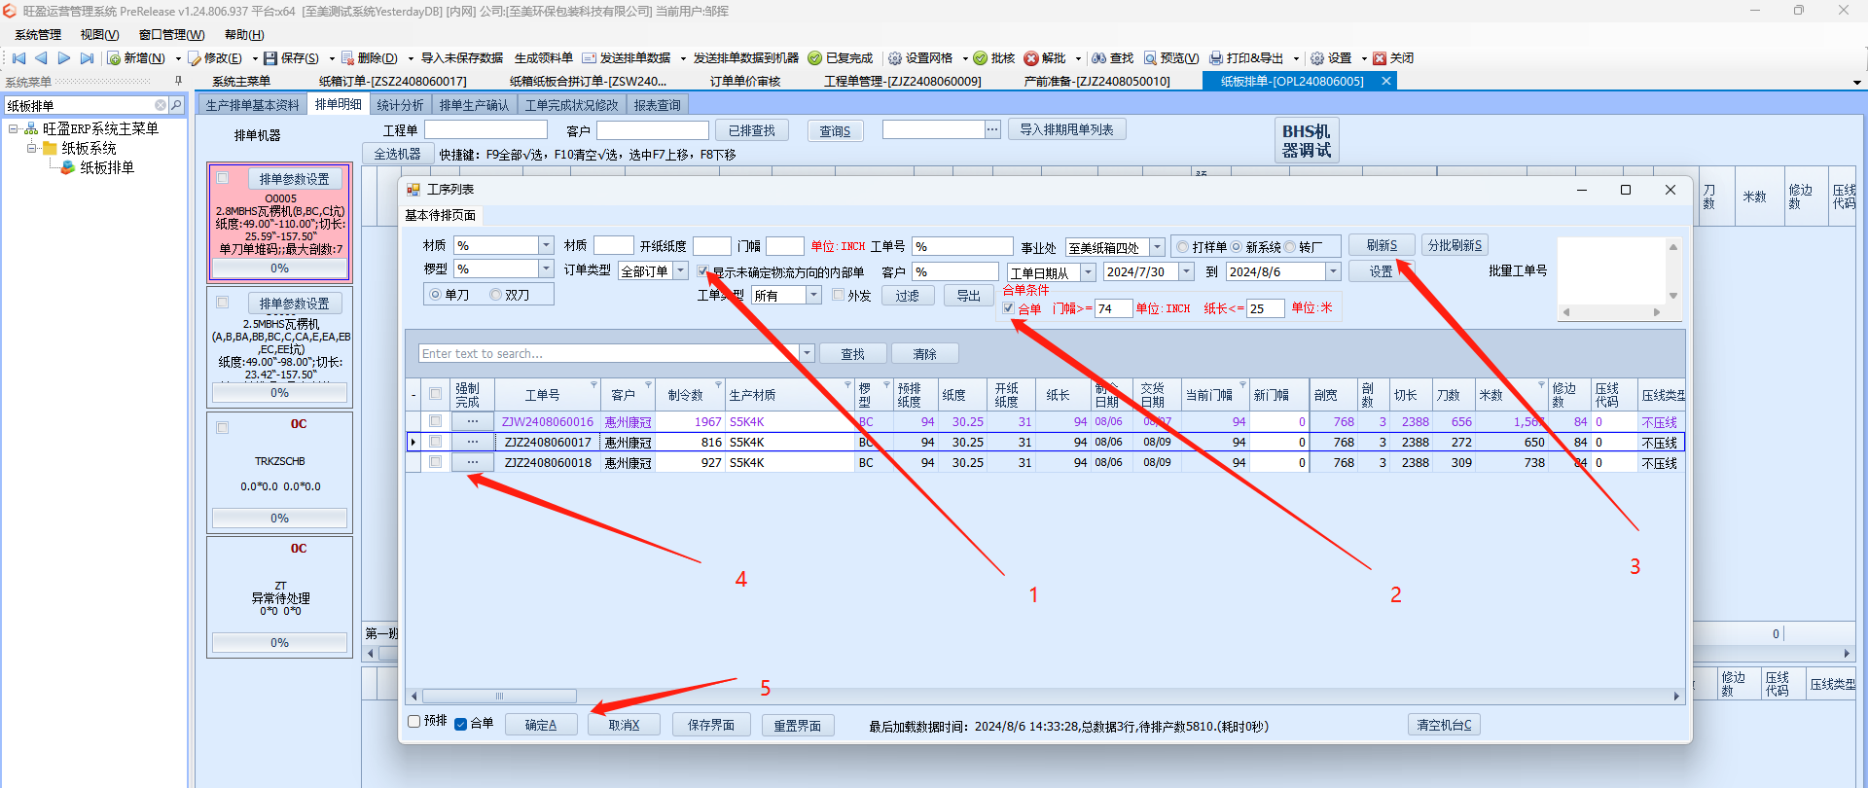Click the magnifier search icon in sidebar
1868x788 pixels.
click(176, 105)
